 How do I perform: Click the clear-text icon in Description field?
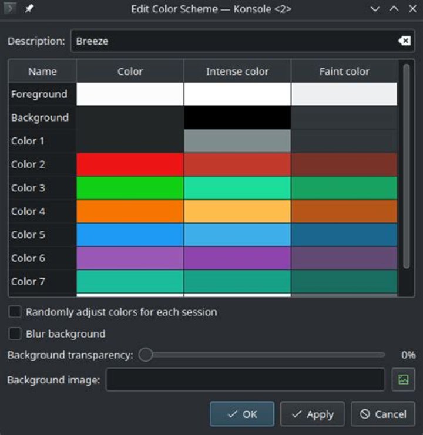404,41
